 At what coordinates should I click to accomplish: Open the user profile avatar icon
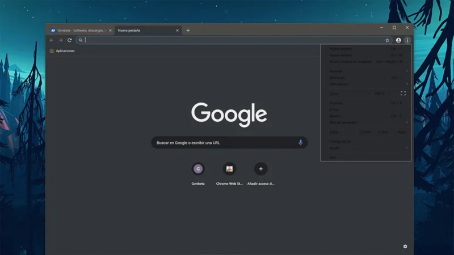tap(398, 40)
